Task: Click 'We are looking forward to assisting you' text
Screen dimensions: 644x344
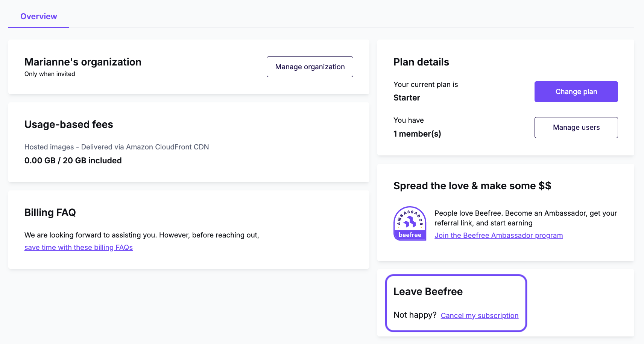Action: tap(142, 235)
